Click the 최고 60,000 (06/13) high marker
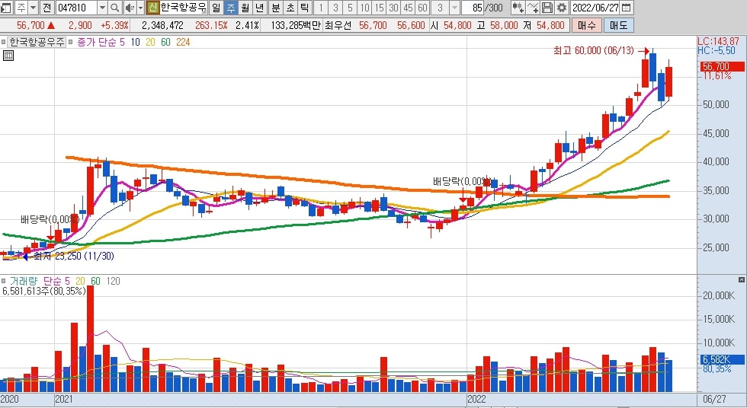The width and height of the screenshot is (747, 408). tap(594, 50)
